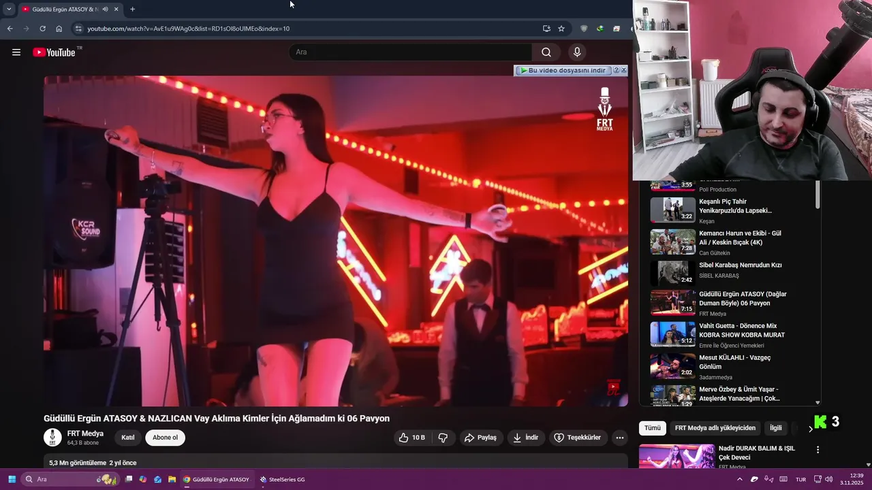Dismiss the IDM download bar with X
Screen dimensions: 872x490
623,70
